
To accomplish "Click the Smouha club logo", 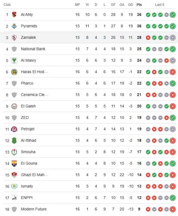I will tap(14, 152).
